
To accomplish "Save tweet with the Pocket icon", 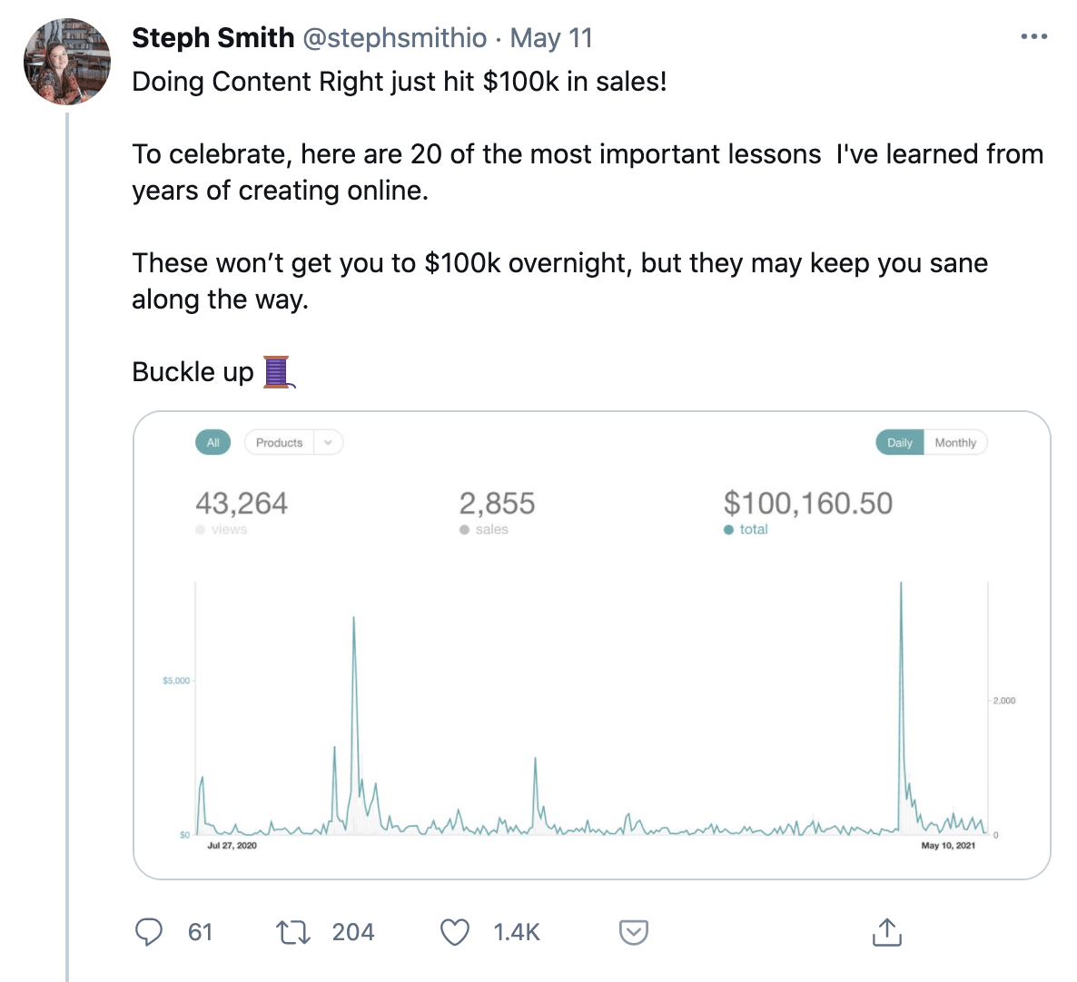I will click(x=633, y=932).
